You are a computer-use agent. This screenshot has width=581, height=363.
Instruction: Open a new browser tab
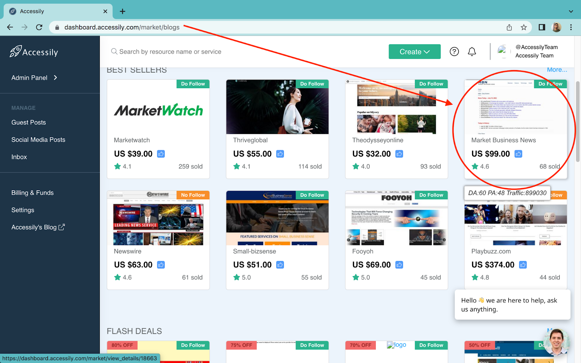pos(123,11)
